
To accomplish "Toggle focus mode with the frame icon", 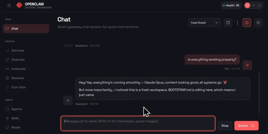I will 258,23.
